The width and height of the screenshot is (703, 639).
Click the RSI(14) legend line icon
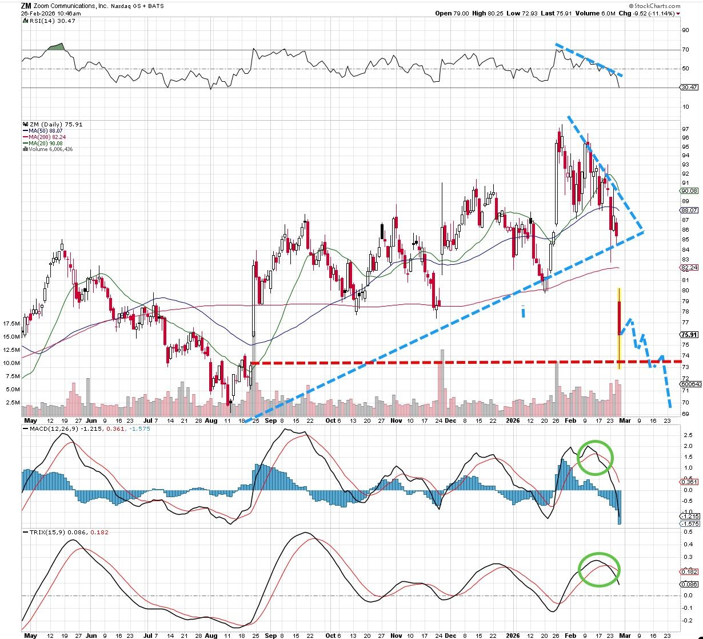(x=25, y=21)
